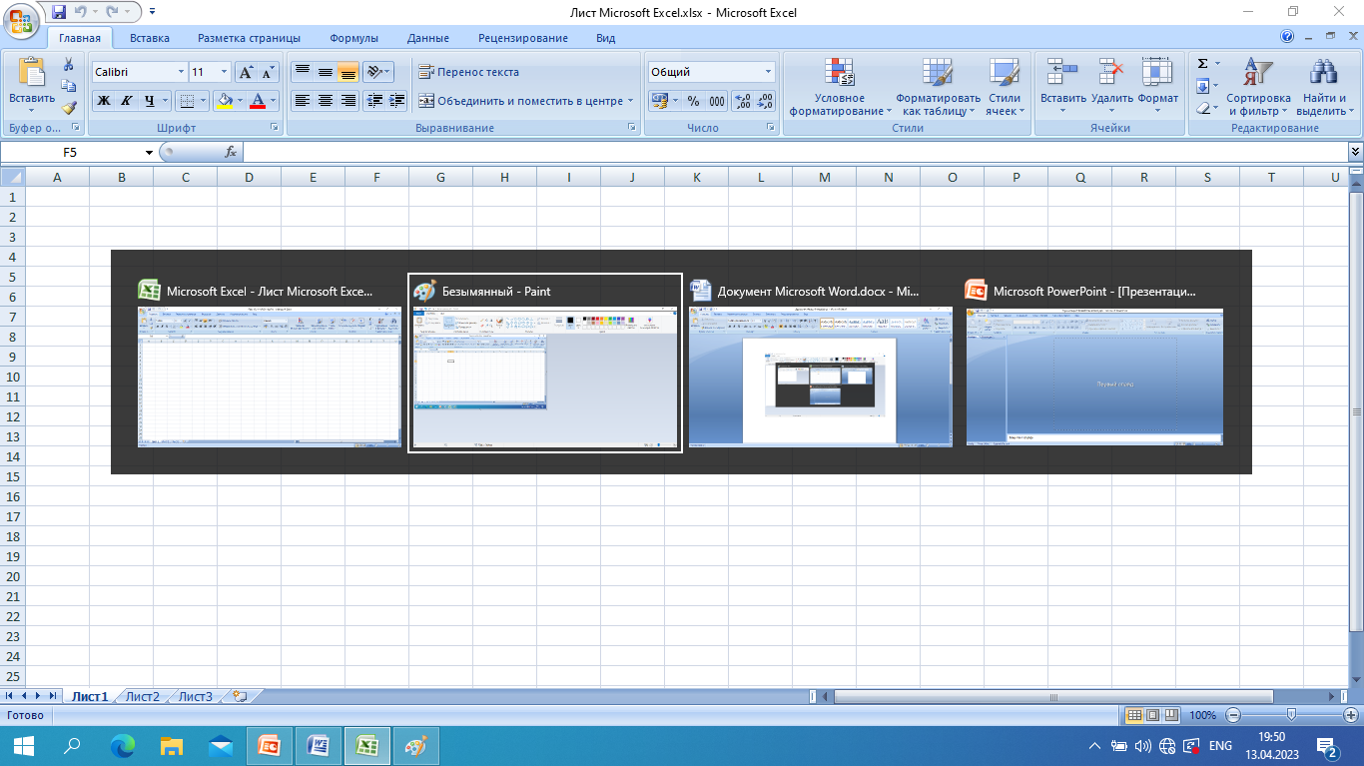
Task: Apply the red font color A
Action: click(x=258, y=101)
